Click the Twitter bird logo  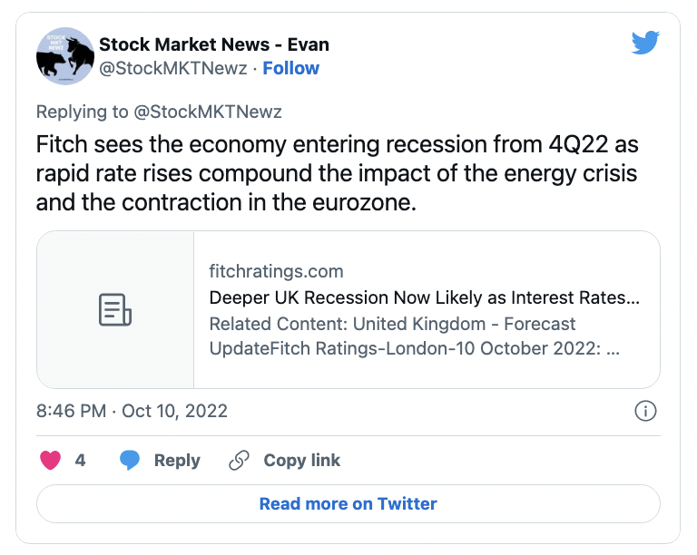coord(645,43)
